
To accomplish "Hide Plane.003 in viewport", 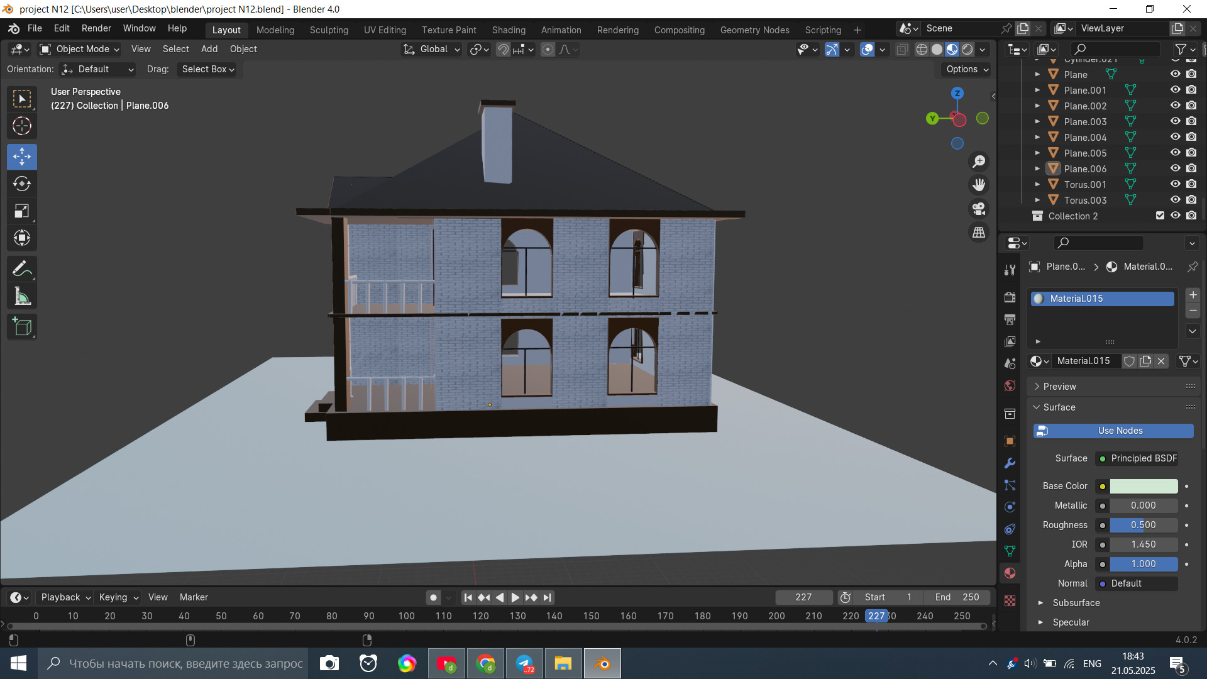I will click(x=1175, y=121).
